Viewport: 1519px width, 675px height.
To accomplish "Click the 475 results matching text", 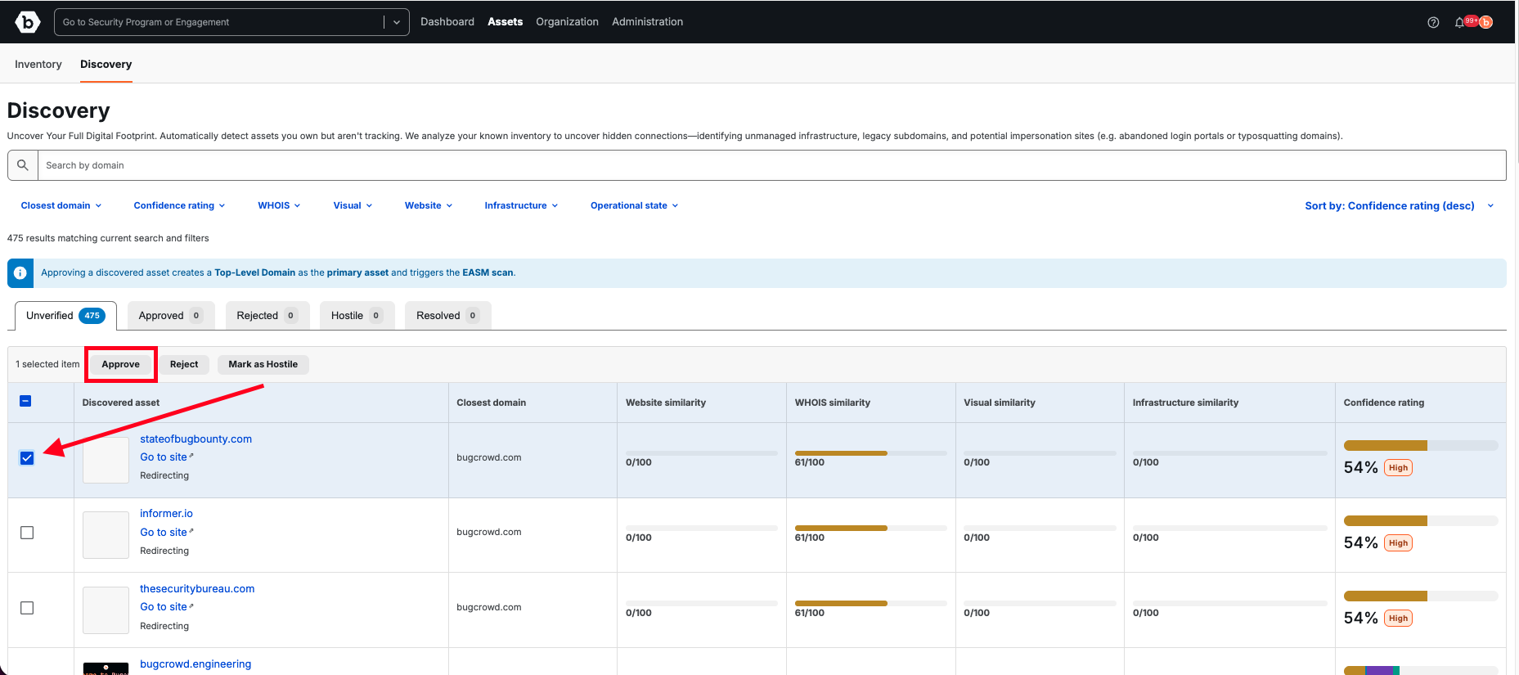I will 108,238.
